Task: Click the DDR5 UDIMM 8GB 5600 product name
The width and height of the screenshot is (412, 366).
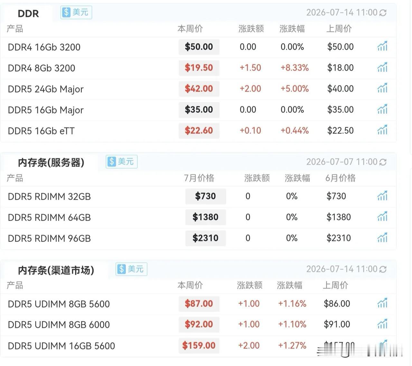Action: (x=59, y=304)
